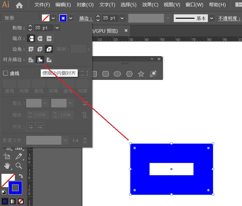Close the document tab
242x206 pixels.
point(126,30)
